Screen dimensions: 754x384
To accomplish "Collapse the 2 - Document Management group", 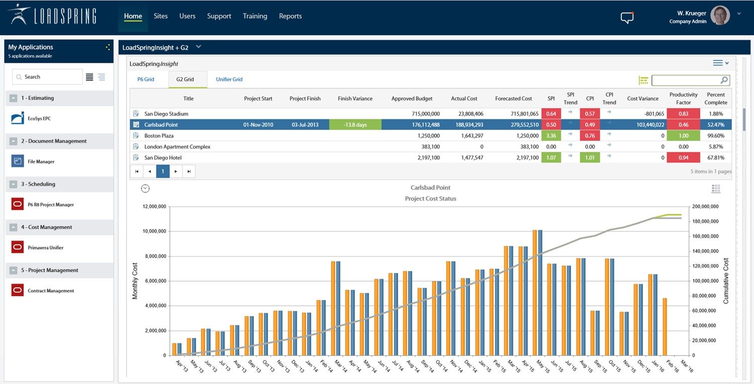I will pyautogui.click(x=13, y=141).
